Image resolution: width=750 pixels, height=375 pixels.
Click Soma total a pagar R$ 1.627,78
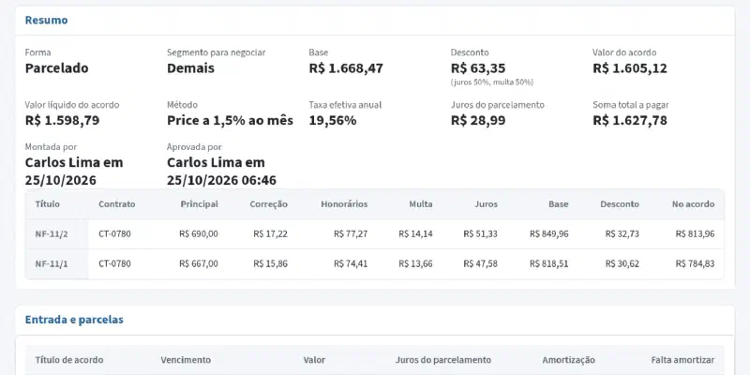pyautogui.click(x=629, y=120)
